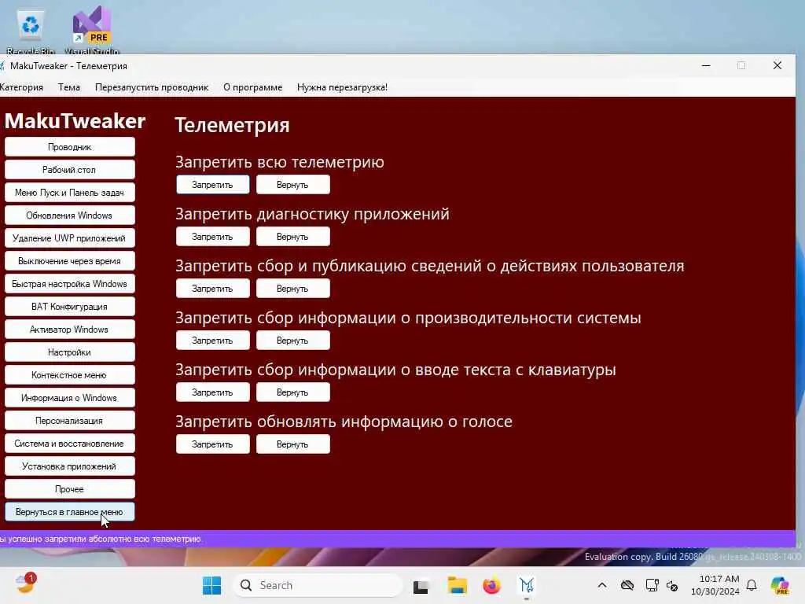Click the taskbar clock showing 10:17 AM

(715, 585)
